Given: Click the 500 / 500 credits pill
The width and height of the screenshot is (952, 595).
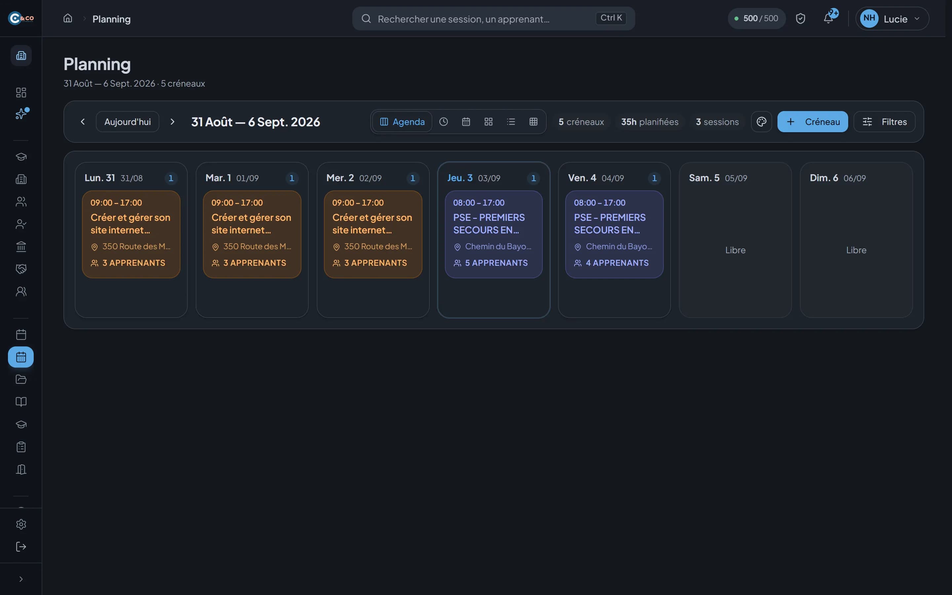Looking at the screenshot, I should tap(757, 19).
